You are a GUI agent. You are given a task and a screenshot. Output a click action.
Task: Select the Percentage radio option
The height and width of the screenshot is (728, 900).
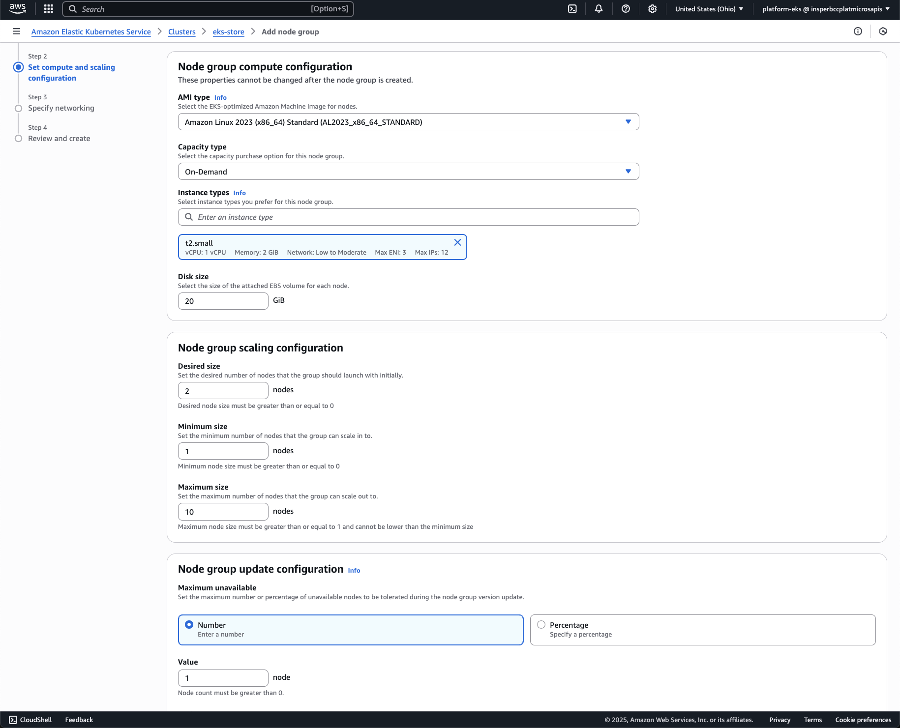pyautogui.click(x=541, y=625)
